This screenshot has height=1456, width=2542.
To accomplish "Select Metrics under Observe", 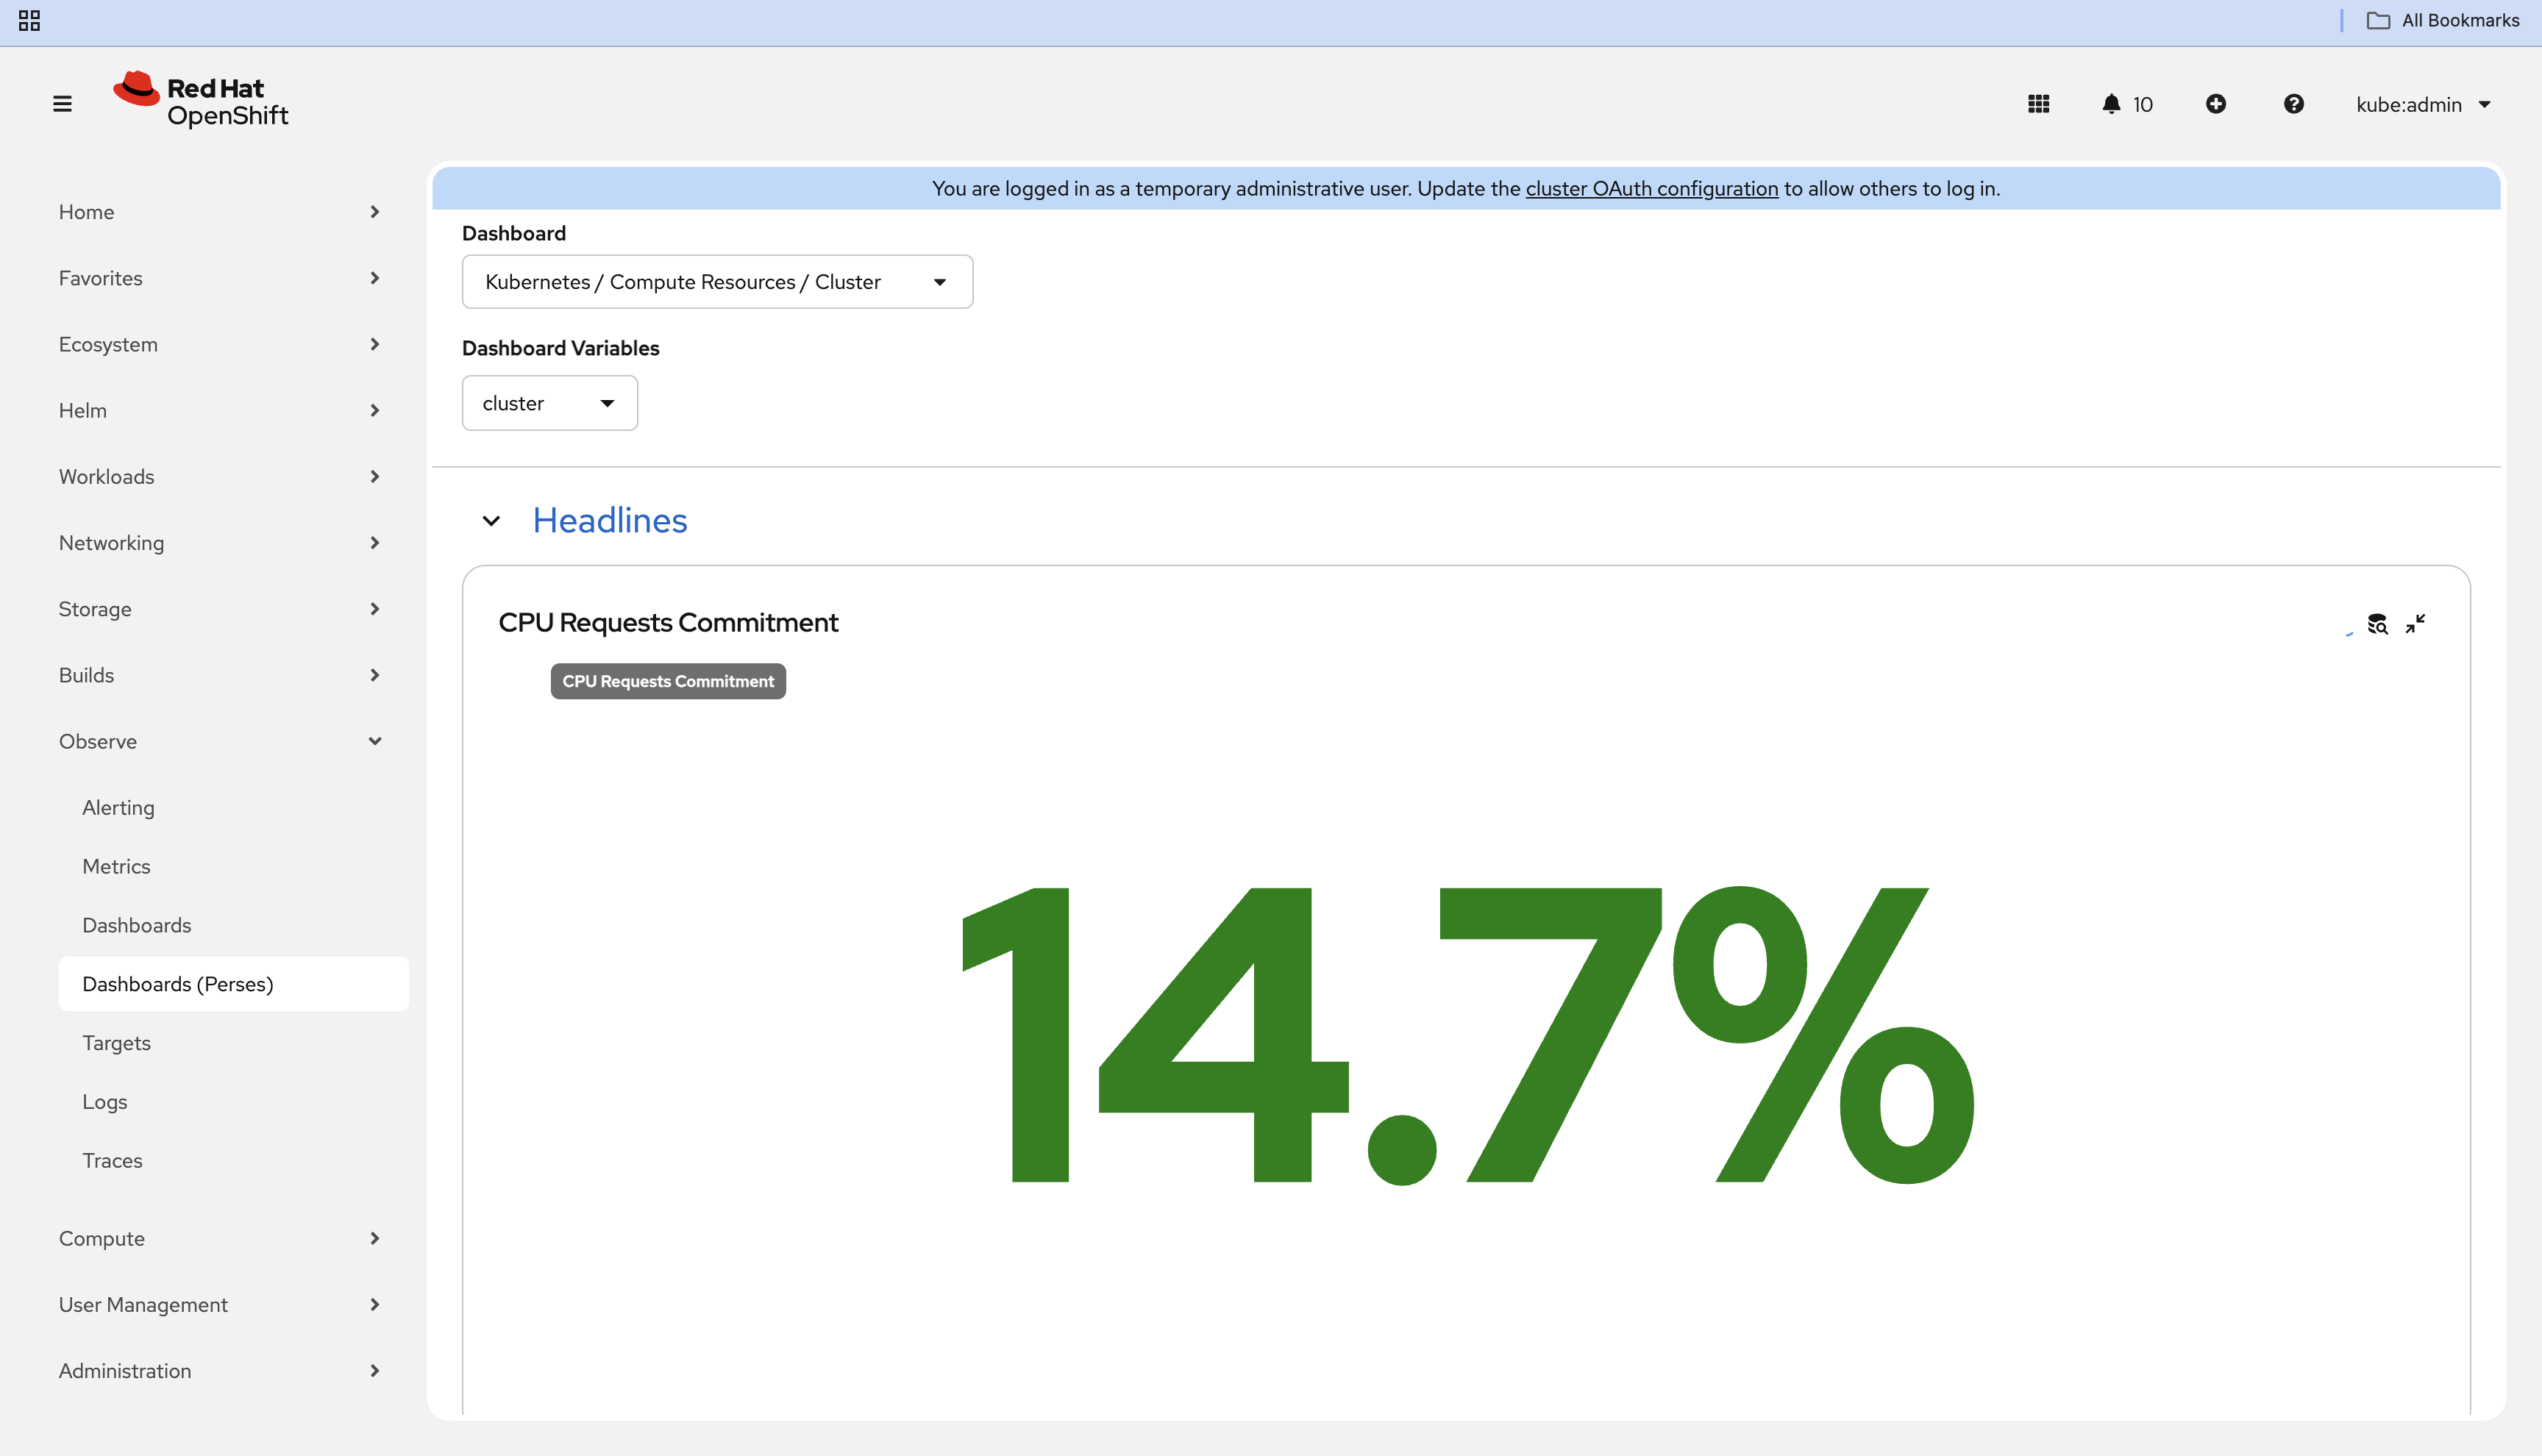I will (x=116, y=866).
